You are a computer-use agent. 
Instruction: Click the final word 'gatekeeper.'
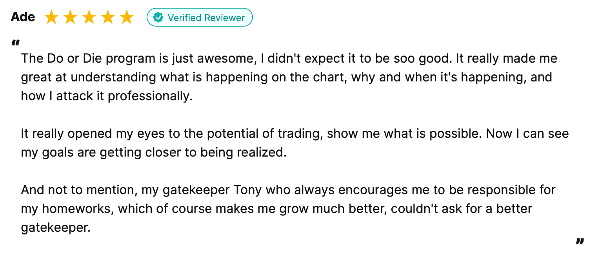pos(56,227)
